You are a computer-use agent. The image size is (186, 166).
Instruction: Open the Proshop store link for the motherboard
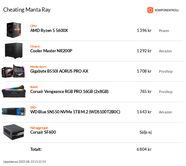click(x=166, y=71)
